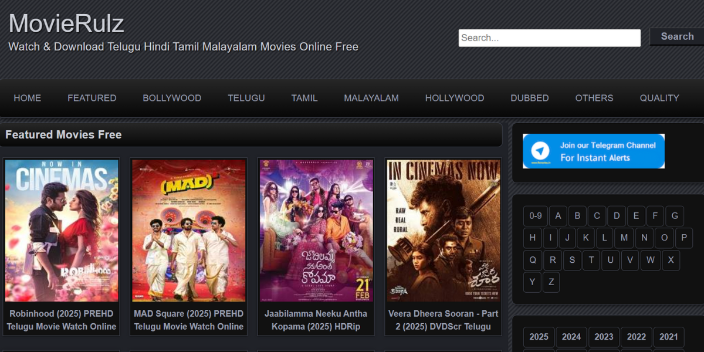
Task: Open the Robinhood (2025) movie poster
Action: point(62,231)
